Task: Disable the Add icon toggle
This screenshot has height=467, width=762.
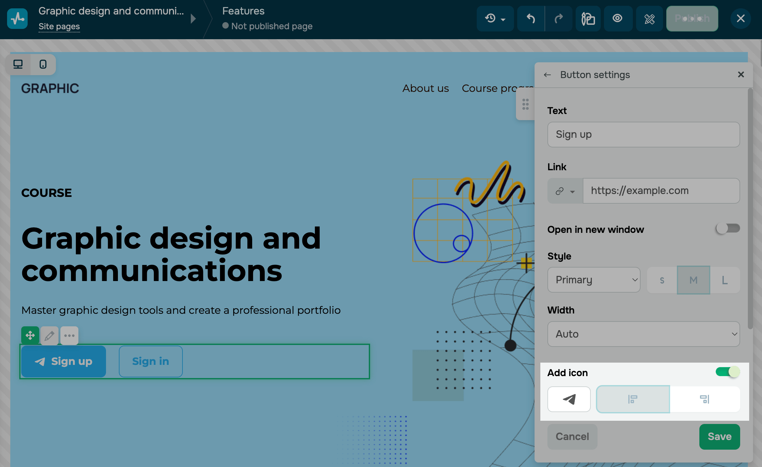Action: 728,372
